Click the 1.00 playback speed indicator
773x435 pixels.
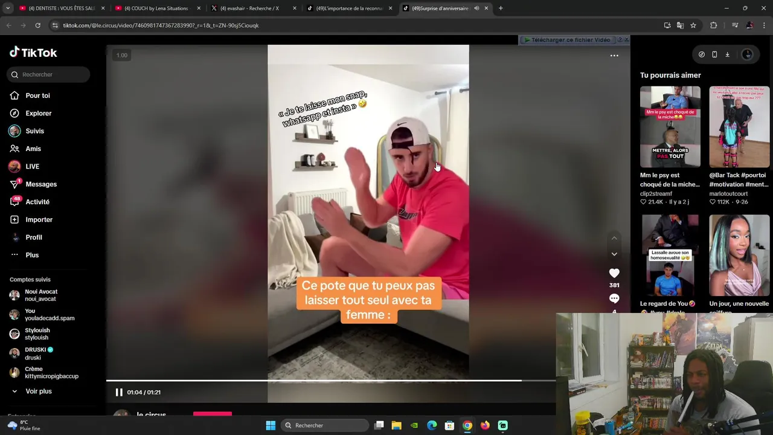click(x=122, y=56)
